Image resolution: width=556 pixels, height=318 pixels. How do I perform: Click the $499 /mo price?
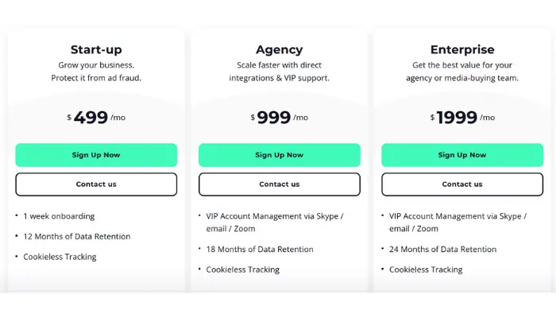click(x=96, y=118)
